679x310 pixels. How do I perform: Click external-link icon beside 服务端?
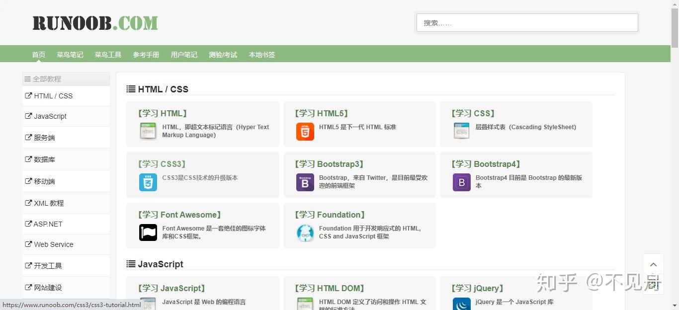coord(28,138)
